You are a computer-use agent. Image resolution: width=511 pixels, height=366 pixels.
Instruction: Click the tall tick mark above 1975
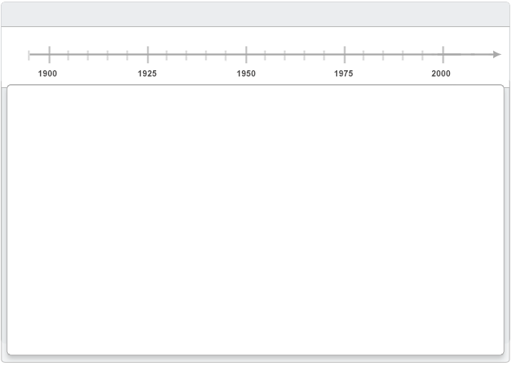point(345,55)
